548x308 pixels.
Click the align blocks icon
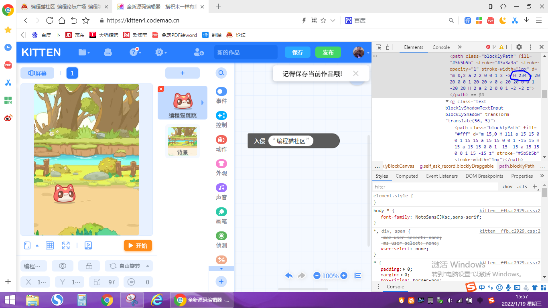pos(358,276)
